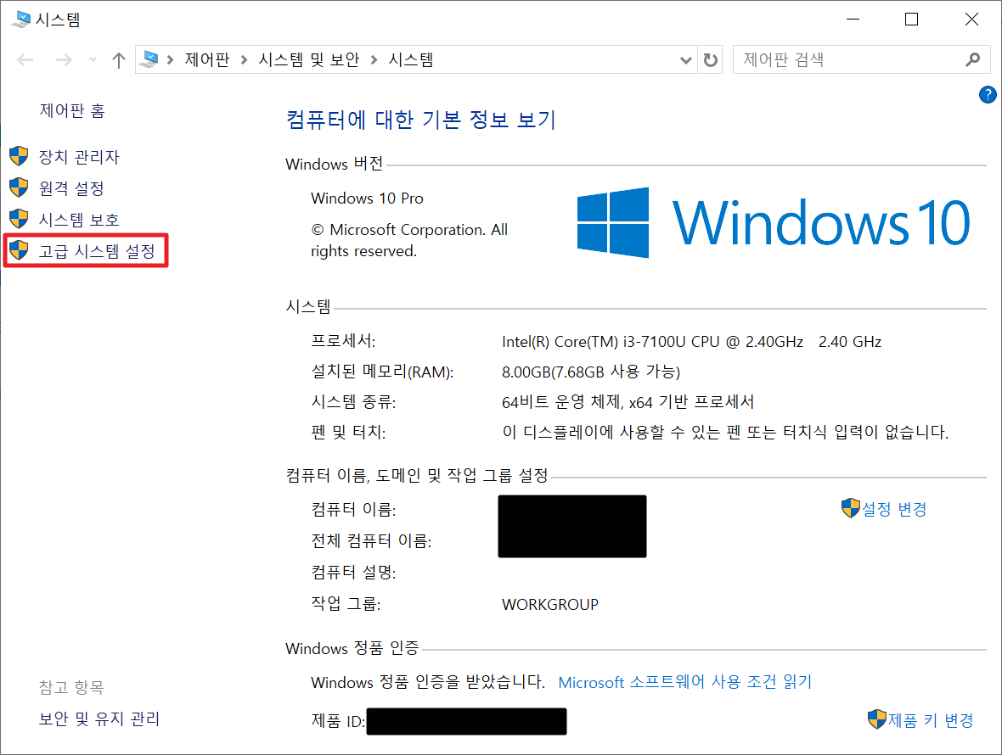
Task: Click 컴퓨터에 대한 기본 정보 보기 heading
Action: [x=420, y=120]
